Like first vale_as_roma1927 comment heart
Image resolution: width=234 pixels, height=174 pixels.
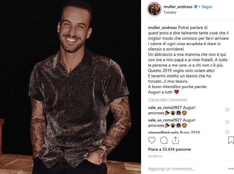click(227, 110)
